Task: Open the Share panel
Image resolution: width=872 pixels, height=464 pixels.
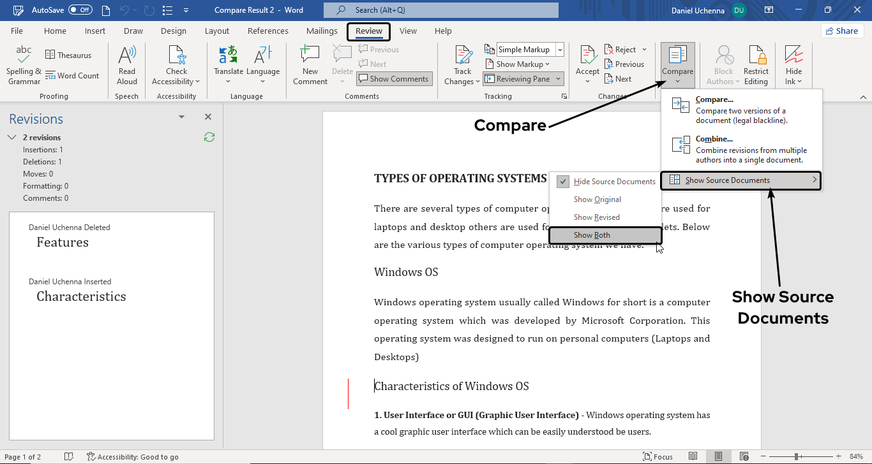Action: click(842, 30)
